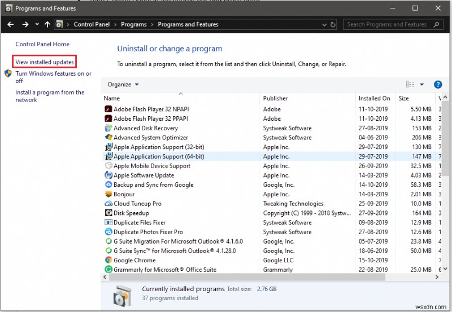Select the '5.50 MB' size cell
The width and height of the screenshot is (452, 312).
pyautogui.click(x=421, y=109)
